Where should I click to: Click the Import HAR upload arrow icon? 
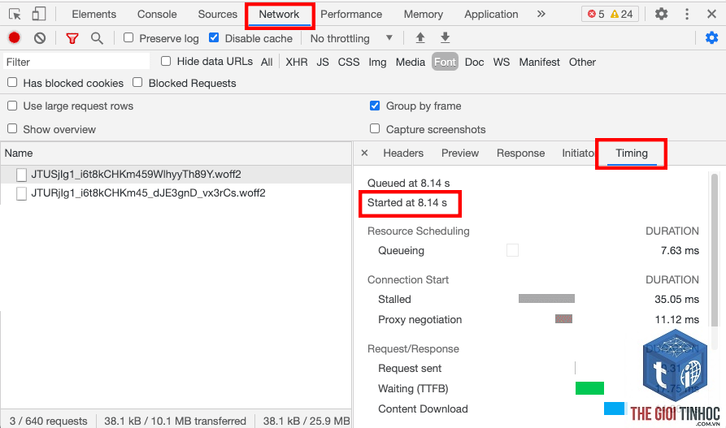click(420, 38)
